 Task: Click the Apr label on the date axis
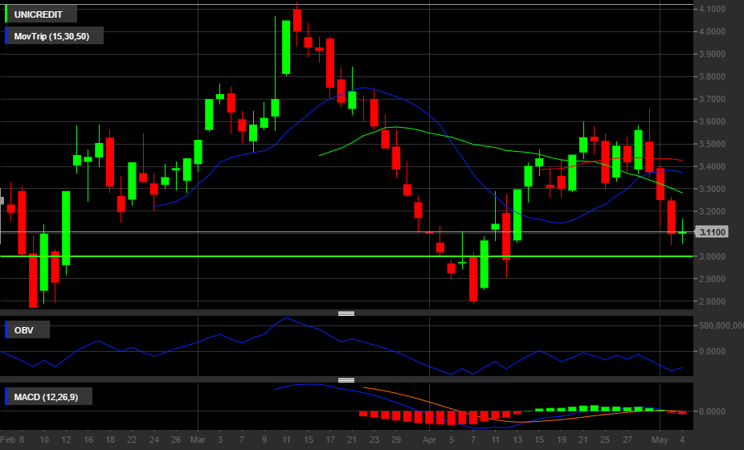(x=429, y=440)
